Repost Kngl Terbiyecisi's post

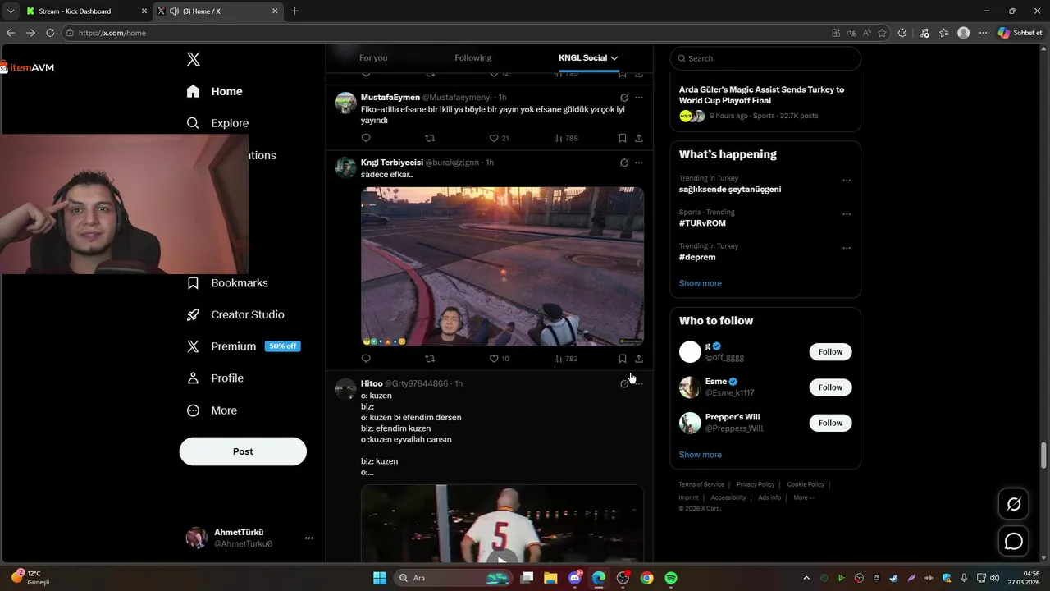click(x=430, y=359)
